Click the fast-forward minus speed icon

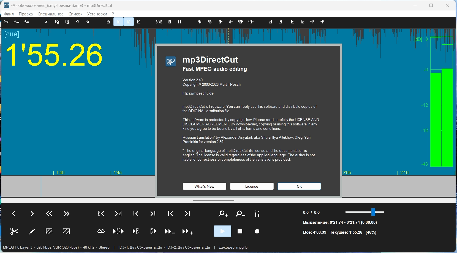tap(170, 232)
